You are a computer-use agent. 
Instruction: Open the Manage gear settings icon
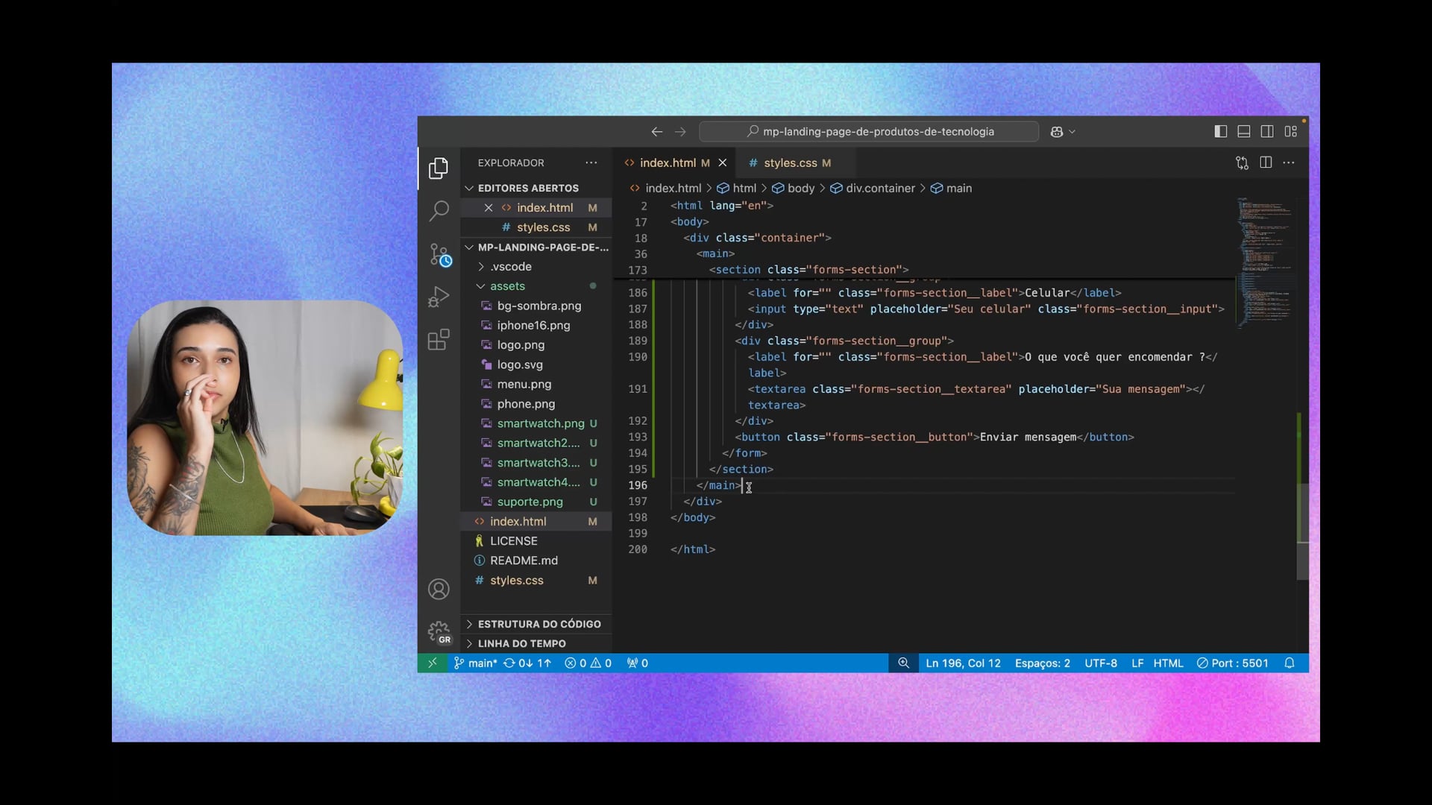[x=439, y=632]
